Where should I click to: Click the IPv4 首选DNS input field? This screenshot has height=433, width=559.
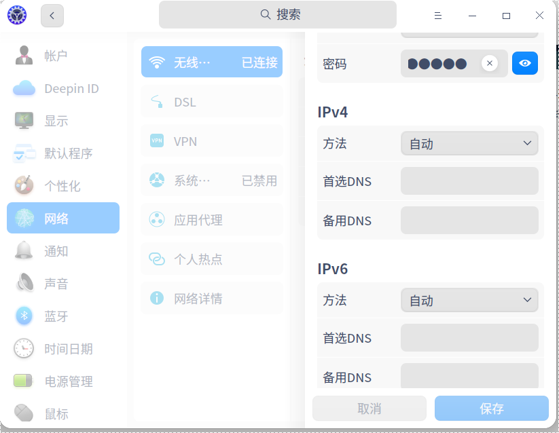(469, 181)
